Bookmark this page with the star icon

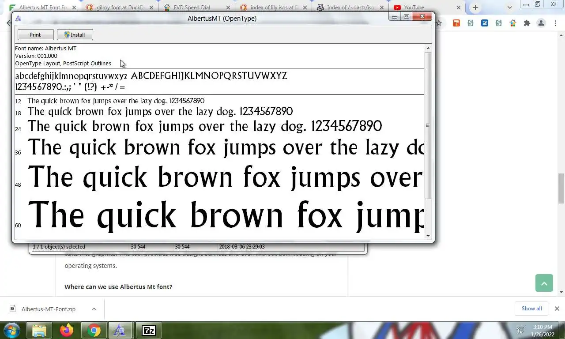[439, 23]
